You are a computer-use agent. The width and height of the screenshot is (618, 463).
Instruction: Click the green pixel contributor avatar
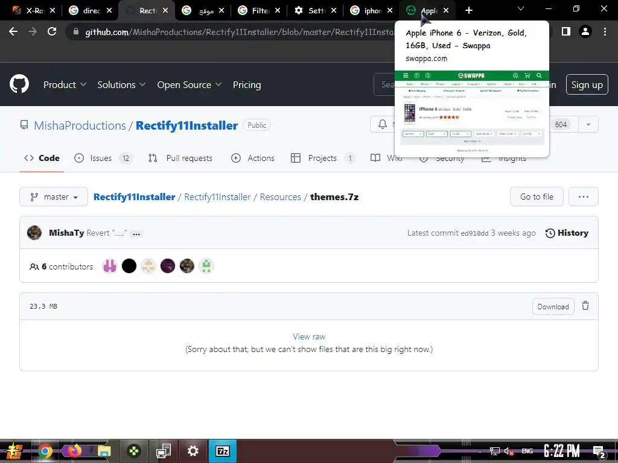(x=206, y=266)
